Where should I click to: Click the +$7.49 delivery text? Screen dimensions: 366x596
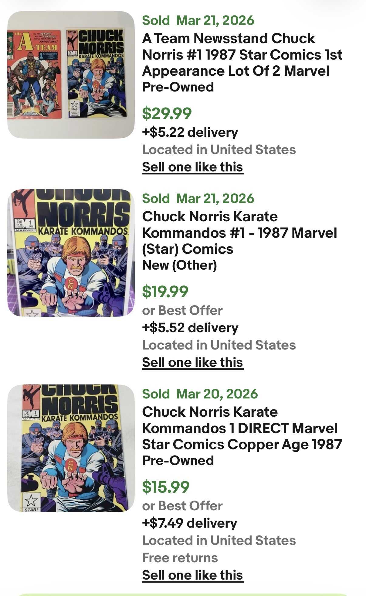click(x=190, y=523)
